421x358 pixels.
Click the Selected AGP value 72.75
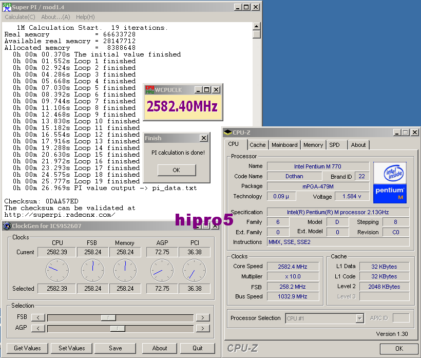coord(162,289)
